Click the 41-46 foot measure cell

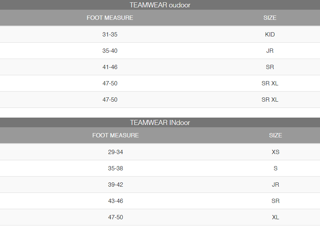click(x=110, y=67)
